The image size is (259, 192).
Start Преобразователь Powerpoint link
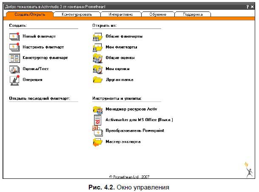point(135,131)
